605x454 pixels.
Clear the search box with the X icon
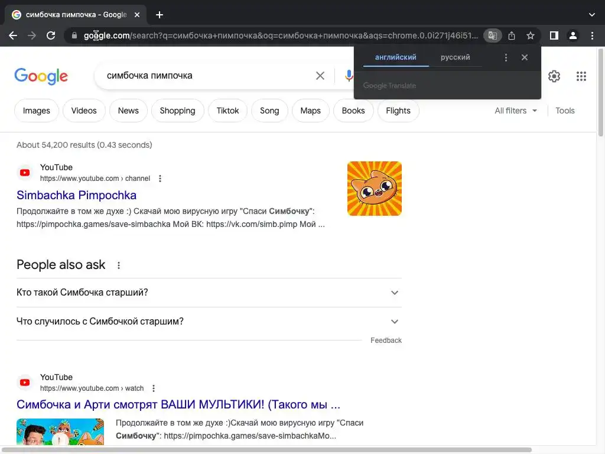320,76
